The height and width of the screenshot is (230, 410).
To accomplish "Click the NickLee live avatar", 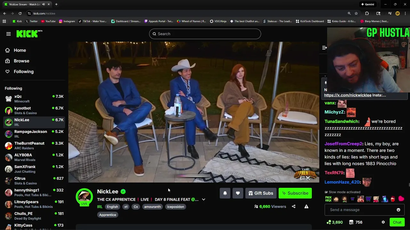I will [84, 197].
